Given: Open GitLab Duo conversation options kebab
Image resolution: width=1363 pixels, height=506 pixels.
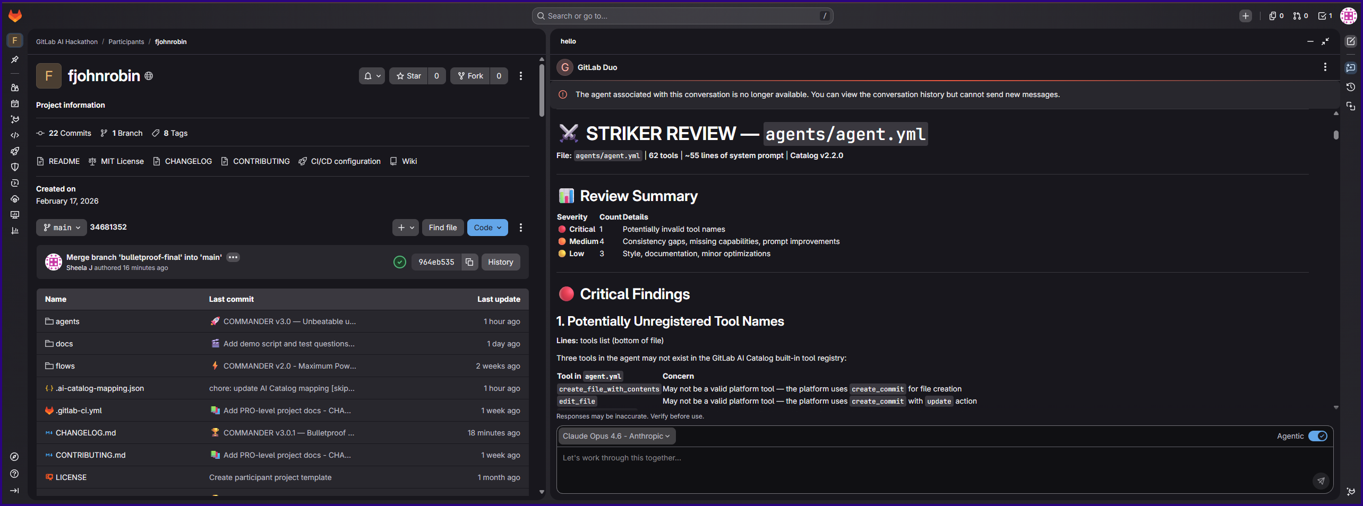Looking at the screenshot, I should (1325, 67).
